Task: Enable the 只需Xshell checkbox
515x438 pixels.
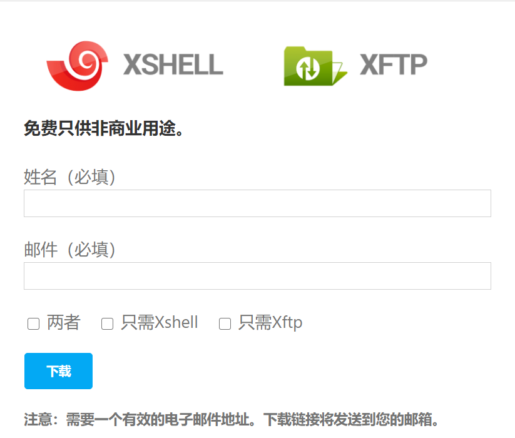Action: point(108,323)
